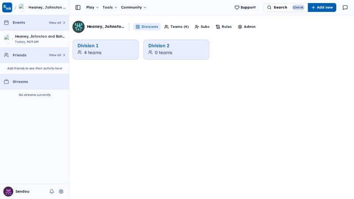Screen dimensions: 354x199
Task: Click the Sendou user avatar
Action: click(x=8, y=191)
